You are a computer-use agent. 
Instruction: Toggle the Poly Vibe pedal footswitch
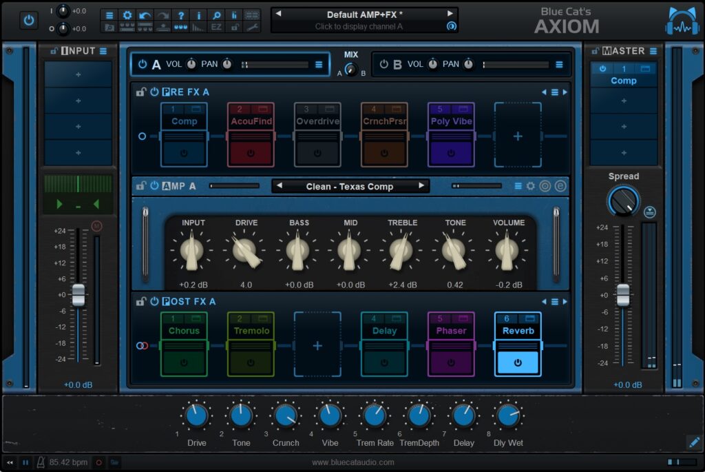tap(451, 154)
